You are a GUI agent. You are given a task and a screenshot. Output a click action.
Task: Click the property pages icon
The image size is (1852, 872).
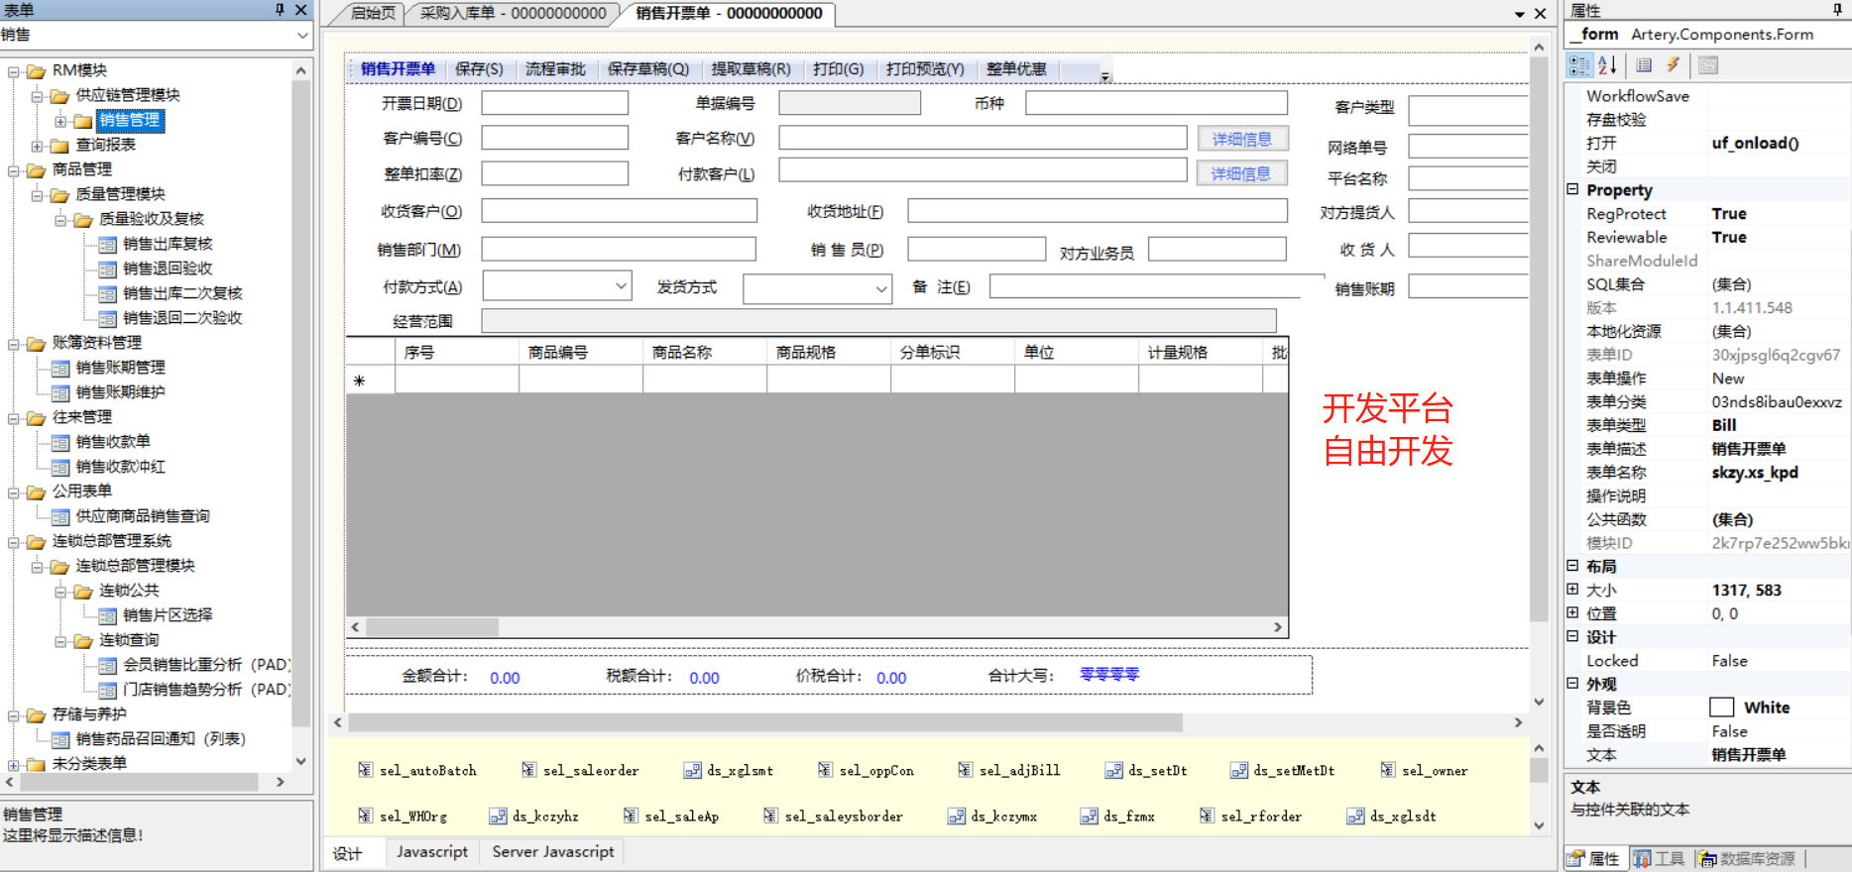[1707, 65]
